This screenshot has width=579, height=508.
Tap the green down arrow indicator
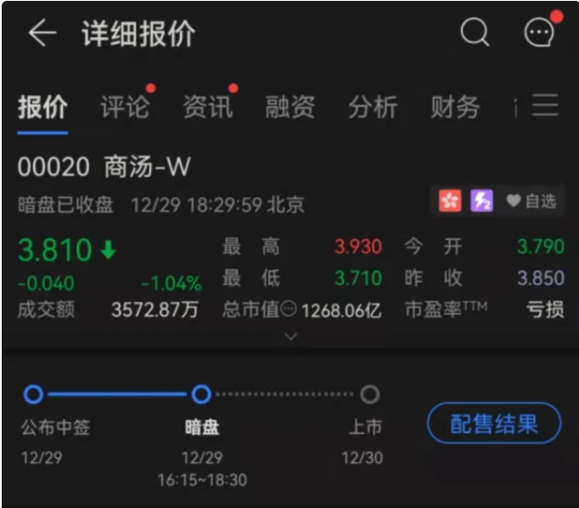108,250
